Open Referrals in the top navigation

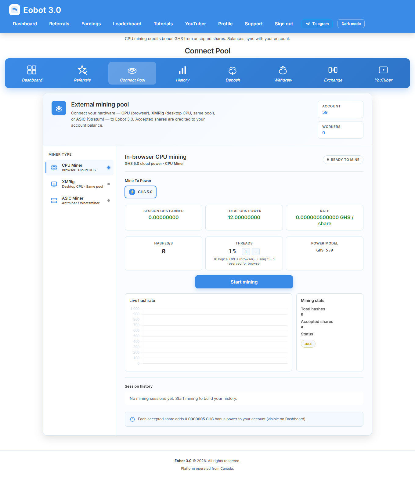coord(59,24)
